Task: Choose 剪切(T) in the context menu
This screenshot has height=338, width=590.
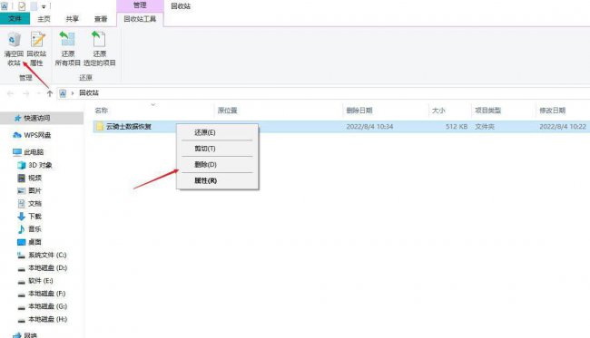Action: (205, 149)
